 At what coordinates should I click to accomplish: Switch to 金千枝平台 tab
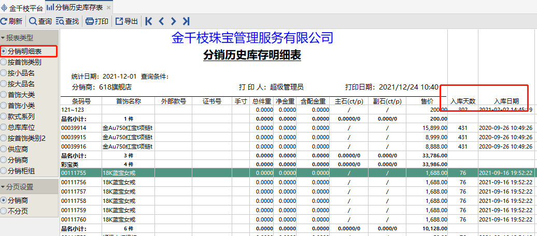coord(22,8)
